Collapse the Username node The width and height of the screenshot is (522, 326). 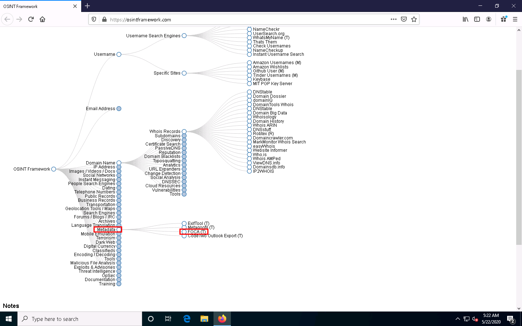(x=119, y=54)
